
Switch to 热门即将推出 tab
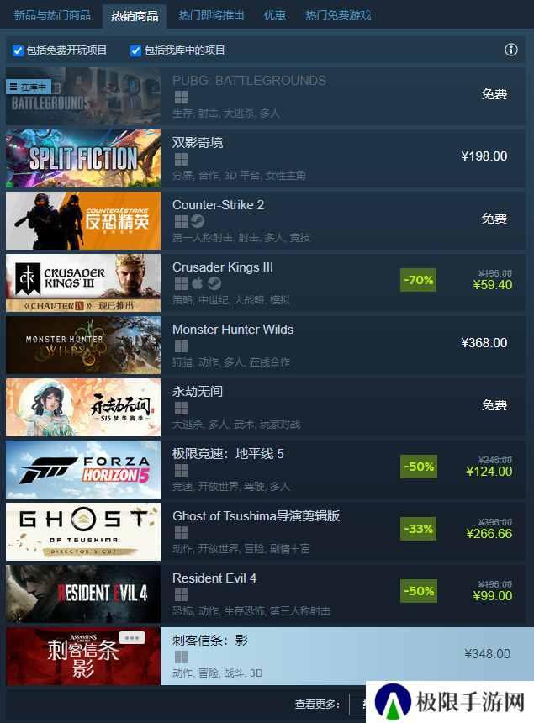pos(211,15)
